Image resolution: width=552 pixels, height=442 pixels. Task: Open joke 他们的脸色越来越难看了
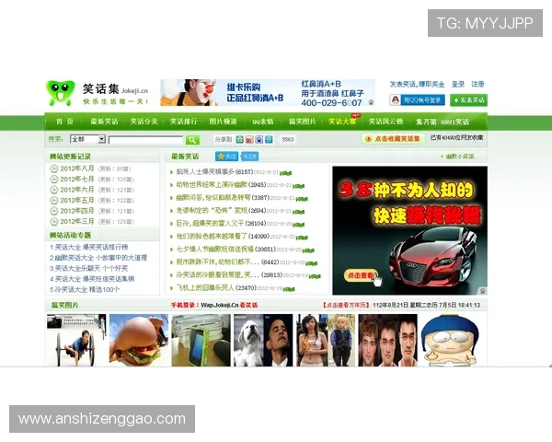click(x=212, y=236)
